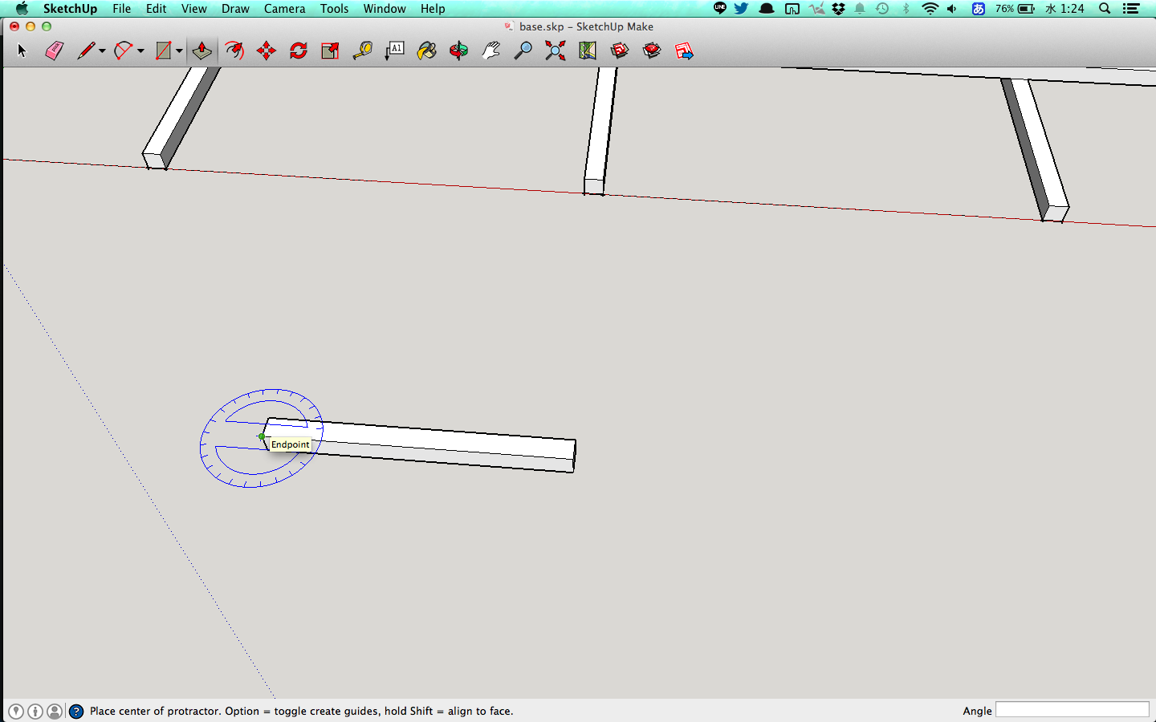Image resolution: width=1156 pixels, height=722 pixels.
Task: Select the Eraser tool
Action: 54,51
